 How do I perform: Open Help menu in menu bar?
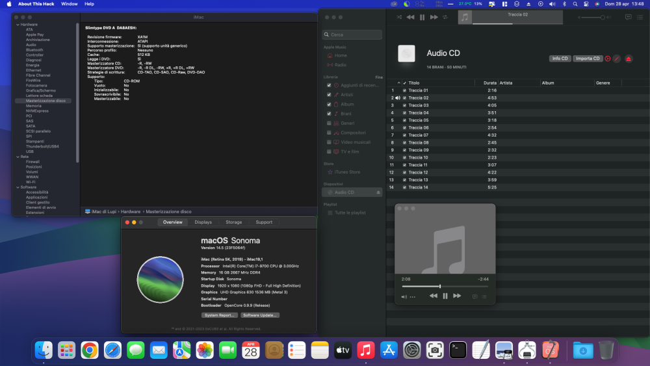[x=89, y=4]
